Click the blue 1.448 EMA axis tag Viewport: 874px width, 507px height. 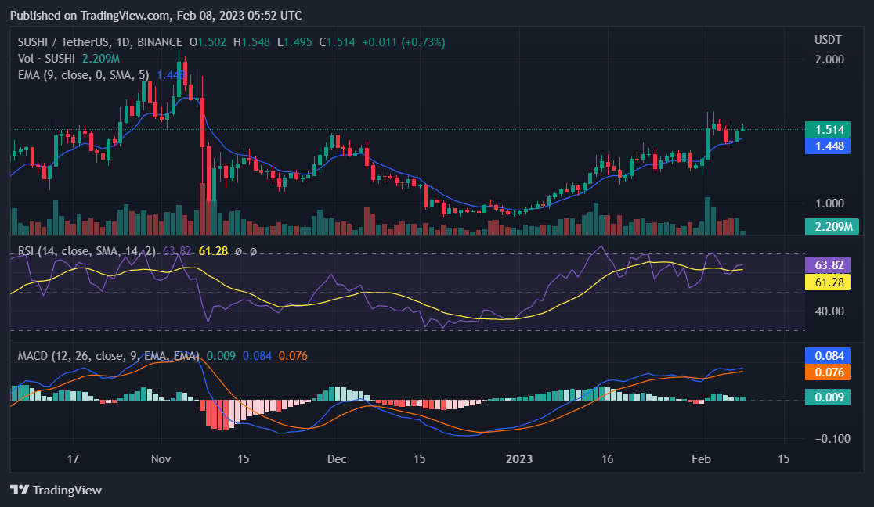pos(828,146)
